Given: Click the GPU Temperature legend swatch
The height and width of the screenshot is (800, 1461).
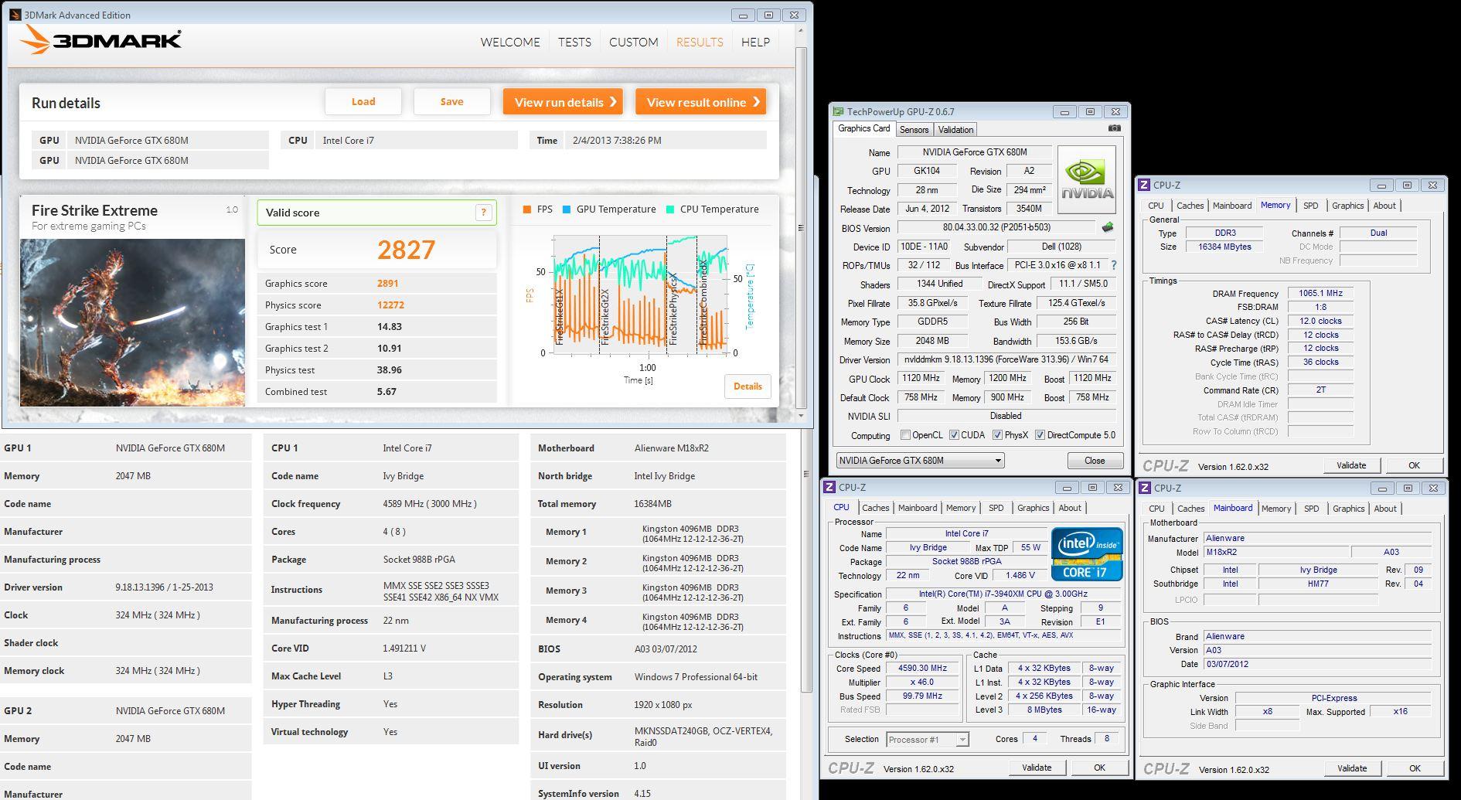Looking at the screenshot, I should coord(567,209).
